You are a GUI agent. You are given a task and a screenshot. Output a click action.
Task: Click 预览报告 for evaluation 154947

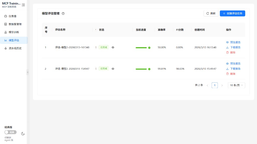(233, 64)
